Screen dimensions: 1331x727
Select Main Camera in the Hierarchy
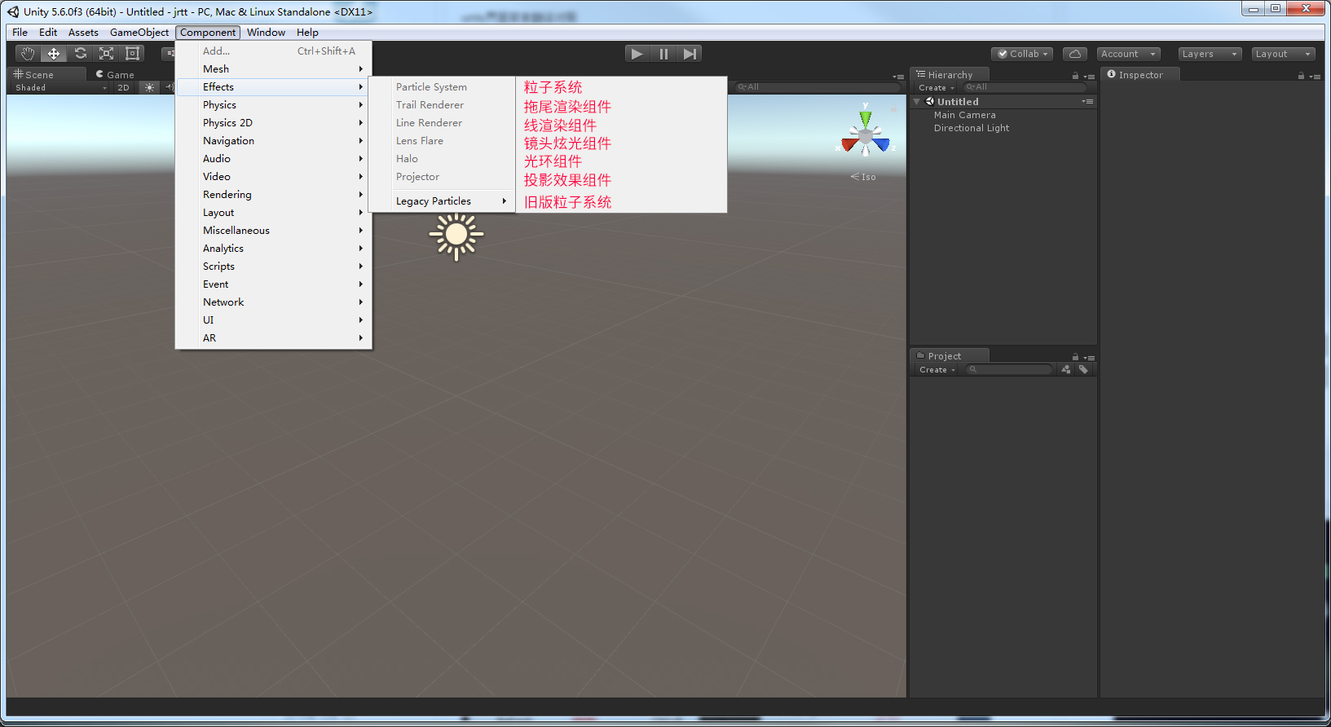point(964,115)
